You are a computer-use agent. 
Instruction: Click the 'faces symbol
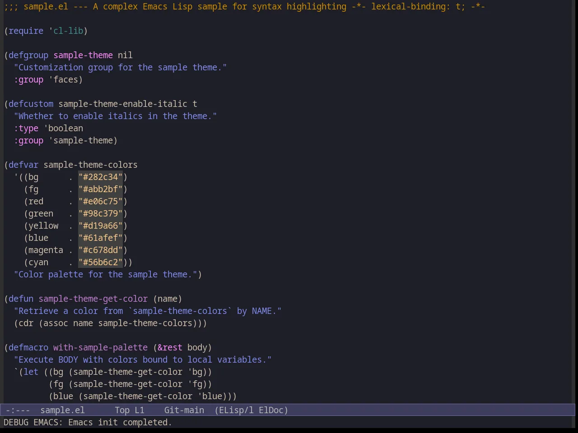63,79
